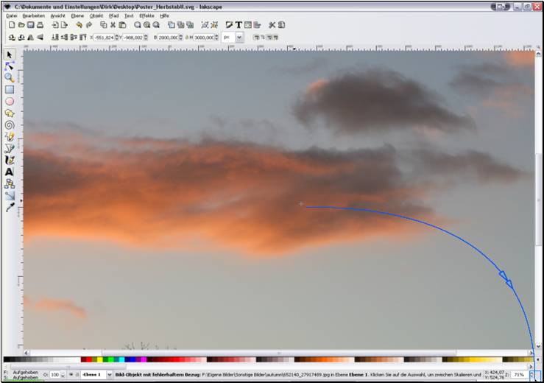Click the Undo arrow icon
Image resolution: width=544 pixels, height=383 pixels.
point(79,25)
